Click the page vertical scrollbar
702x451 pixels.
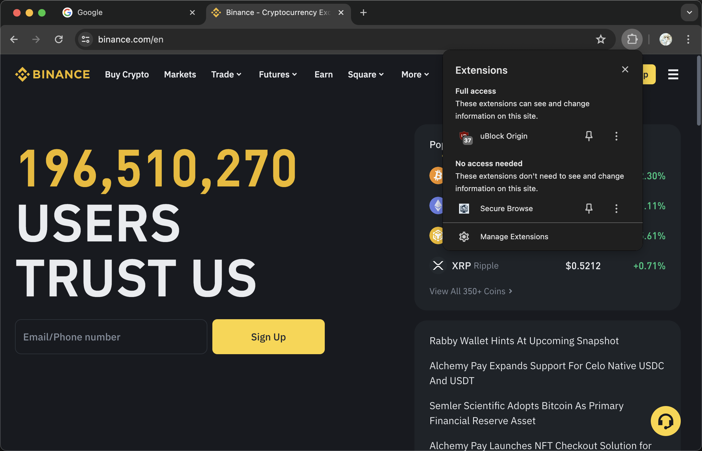(x=699, y=91)
